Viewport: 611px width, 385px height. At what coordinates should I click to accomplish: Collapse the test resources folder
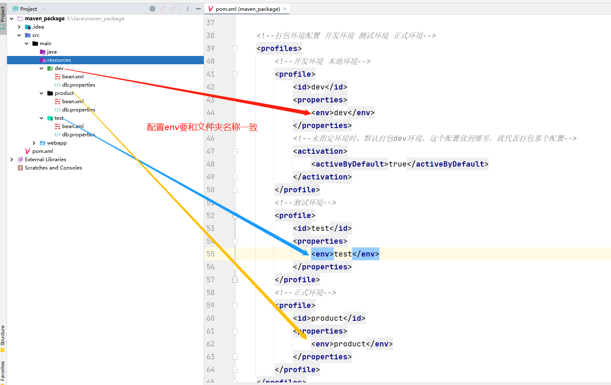click(41, 118)
